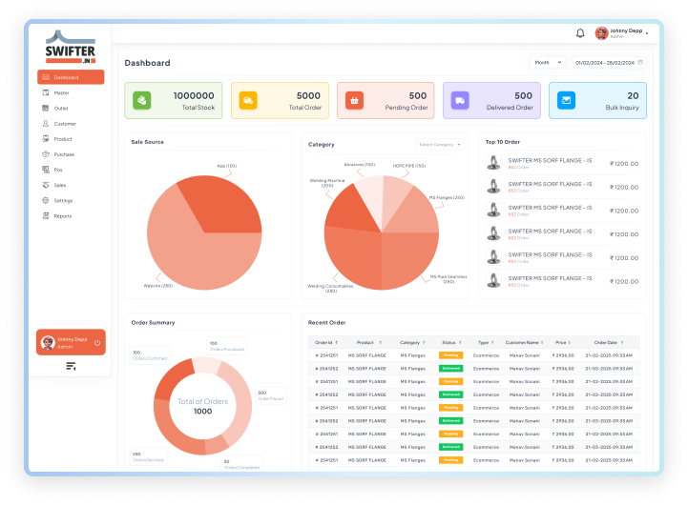Image resolution: width=688 pixels, height=505 pixels.
Task: Open the Select Category dropdown
Action: (x=439, y=145)
